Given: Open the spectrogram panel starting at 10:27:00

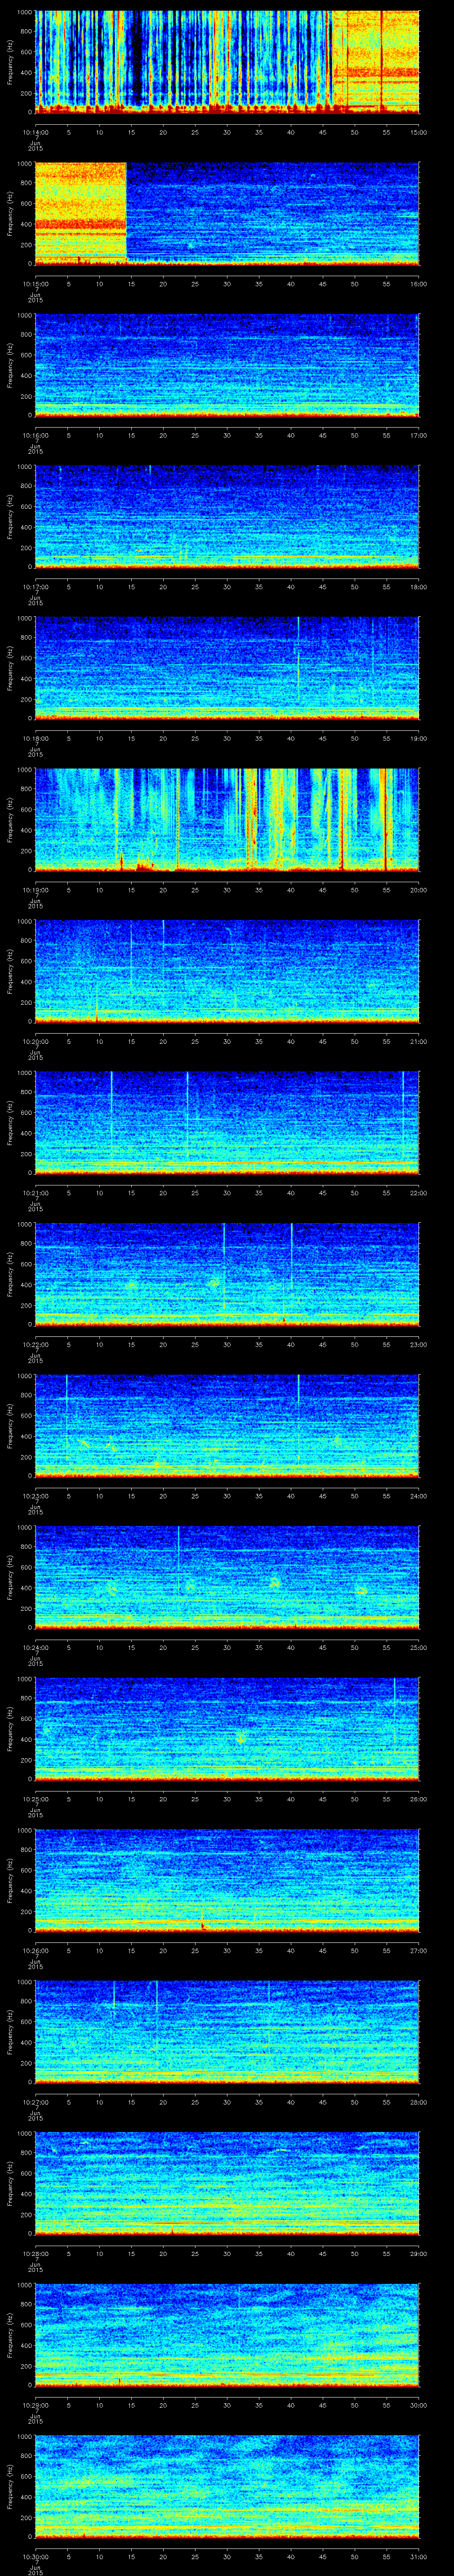Looking at the screenshot, I should [x=227, y=2030].
